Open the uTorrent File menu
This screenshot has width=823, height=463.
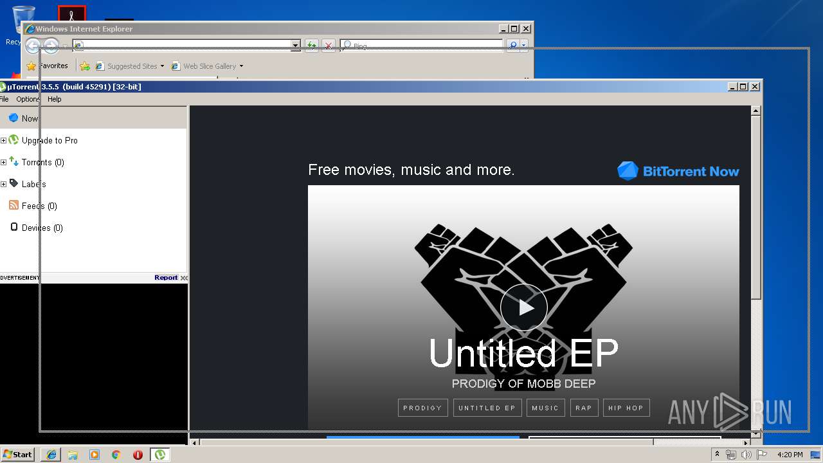[5, 99]
